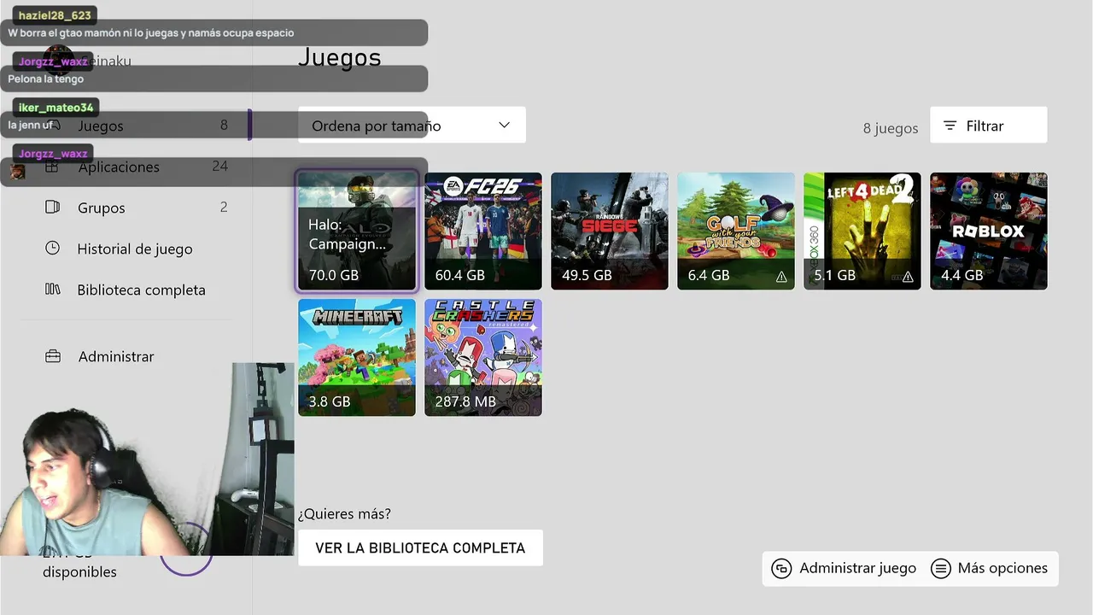Viewport: 1093px width, 615px height.
Task: Open the Filtrar button
Action: click(x=988, y=126)
